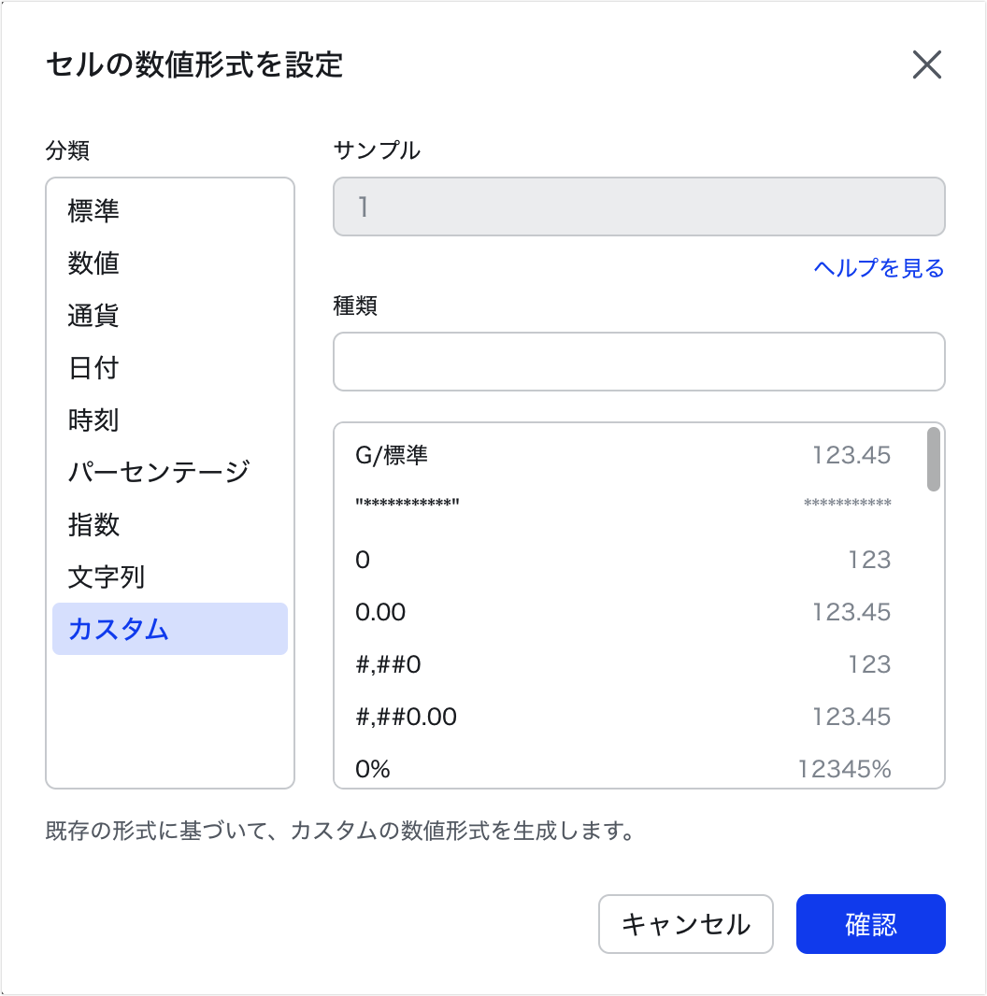Close the cell number format dialog
Image resolution: width=987 pixels, height=996 pixels.
[x=926, y=65]
